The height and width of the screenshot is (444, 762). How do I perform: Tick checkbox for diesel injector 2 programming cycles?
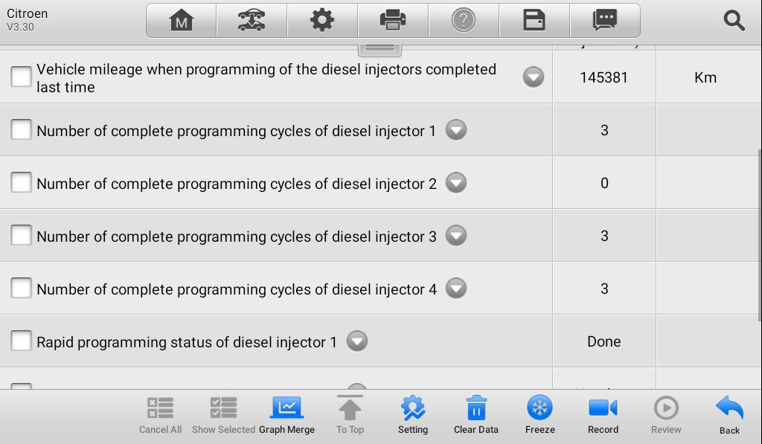pyautogui.click(x=22, y=183)
